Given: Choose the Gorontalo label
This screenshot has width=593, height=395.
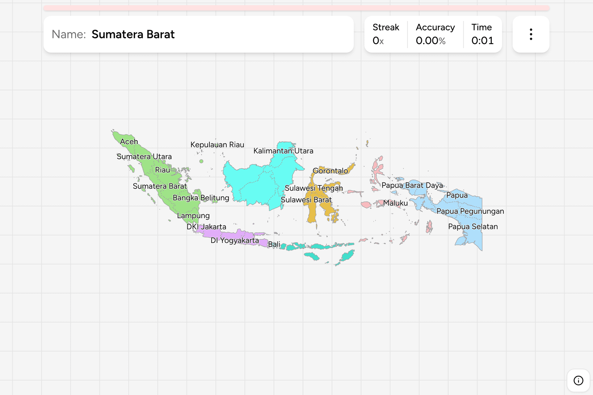Looking at the screenshot, I should coord(330,171).
